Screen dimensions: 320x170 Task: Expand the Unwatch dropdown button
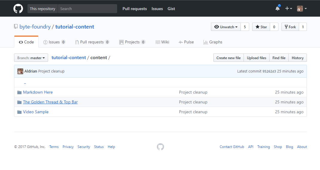tap(226, 27)
